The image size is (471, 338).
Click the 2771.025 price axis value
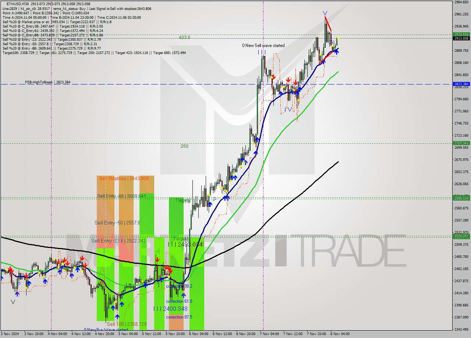[461, 111]
